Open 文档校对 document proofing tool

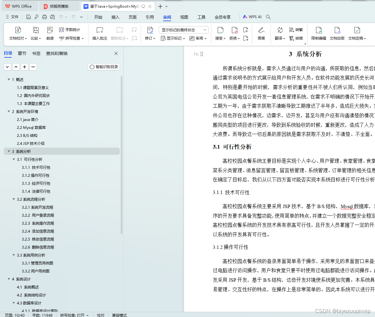coord(18,34)
